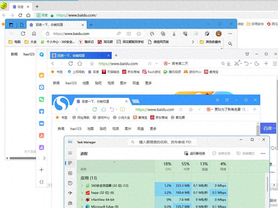Click the red PDF reader sidebar icon

41,135
